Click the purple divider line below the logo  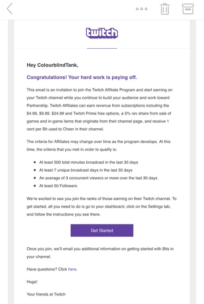102,48
